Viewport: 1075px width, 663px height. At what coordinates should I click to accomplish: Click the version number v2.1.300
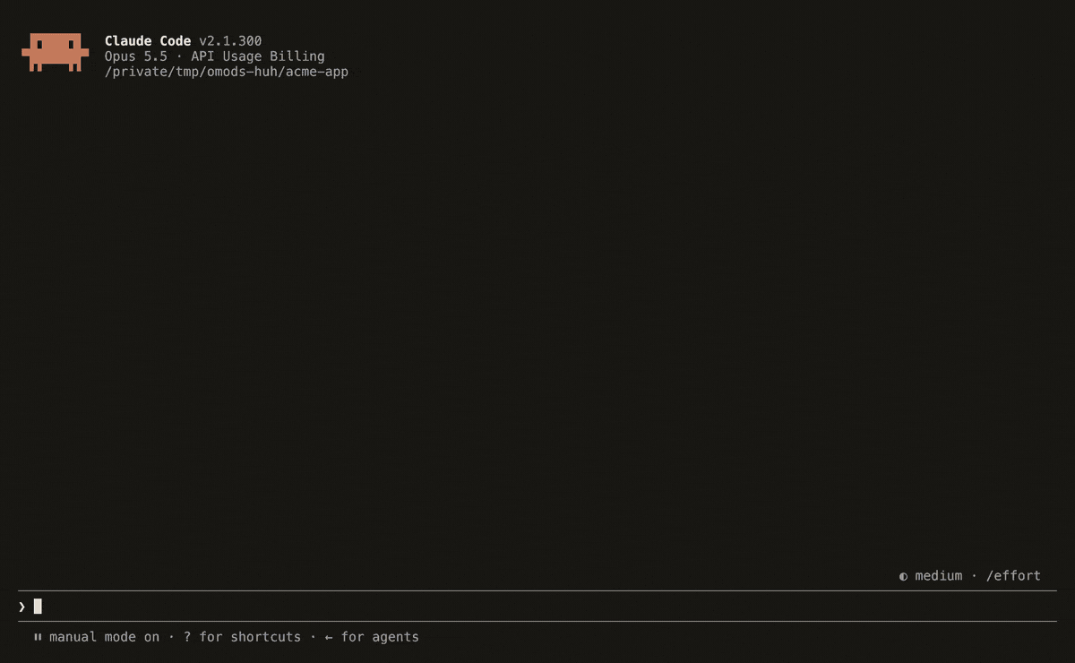tap(230, 41)
